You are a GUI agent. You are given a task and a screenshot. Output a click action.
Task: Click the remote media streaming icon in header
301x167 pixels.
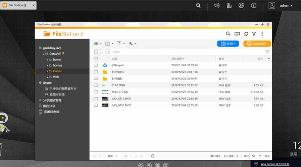[x=237, y=34]
